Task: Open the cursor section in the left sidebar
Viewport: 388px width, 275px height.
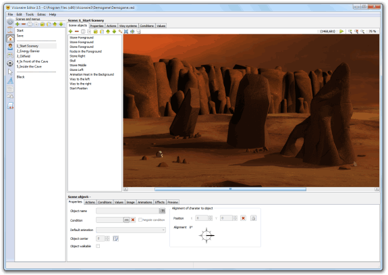Action: point(10,72)
